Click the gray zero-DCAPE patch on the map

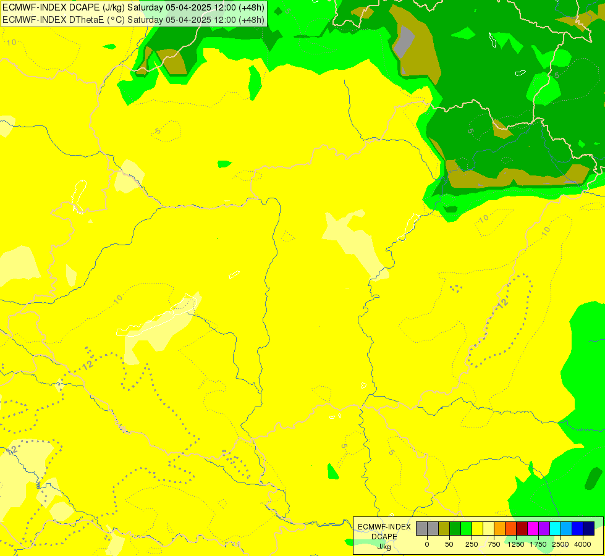404,41
